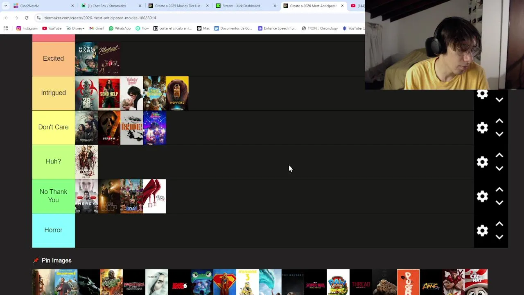The height and width of the screenshot is (295, 524).
Task: Pick Masters of the Universe poster
Action: coord(134,282)
